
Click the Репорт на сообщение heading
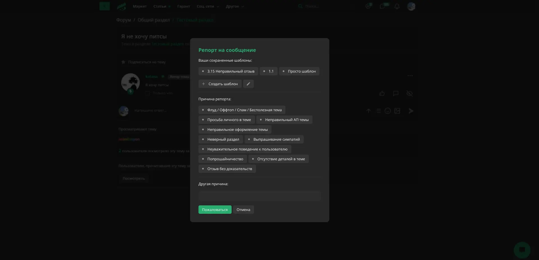[227, 50]
